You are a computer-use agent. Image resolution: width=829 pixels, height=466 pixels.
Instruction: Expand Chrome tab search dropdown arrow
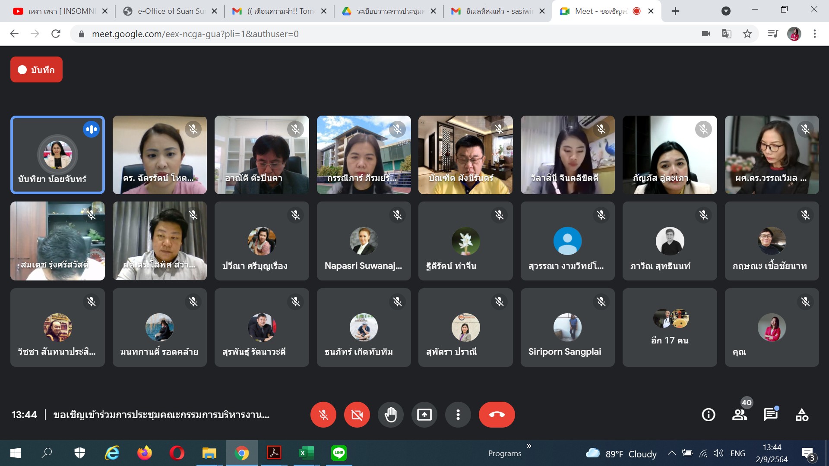[726, 11]
